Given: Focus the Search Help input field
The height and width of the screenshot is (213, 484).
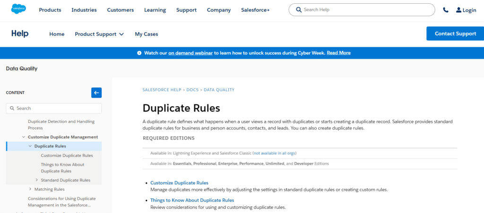Looking at the screenshot, I should 362,9.
